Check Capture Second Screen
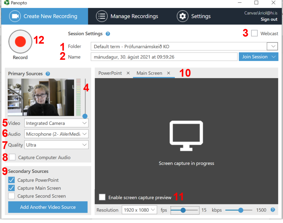 point(11,196)
